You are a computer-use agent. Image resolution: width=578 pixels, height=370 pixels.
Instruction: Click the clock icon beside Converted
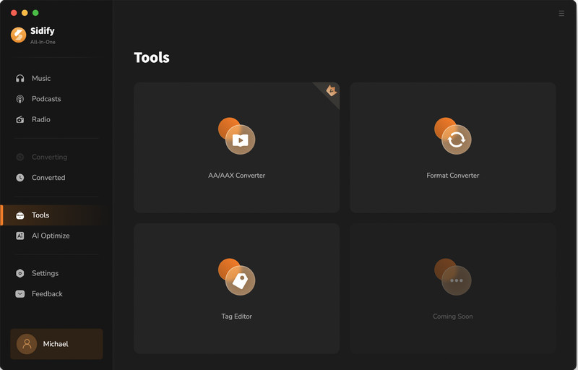20,178
